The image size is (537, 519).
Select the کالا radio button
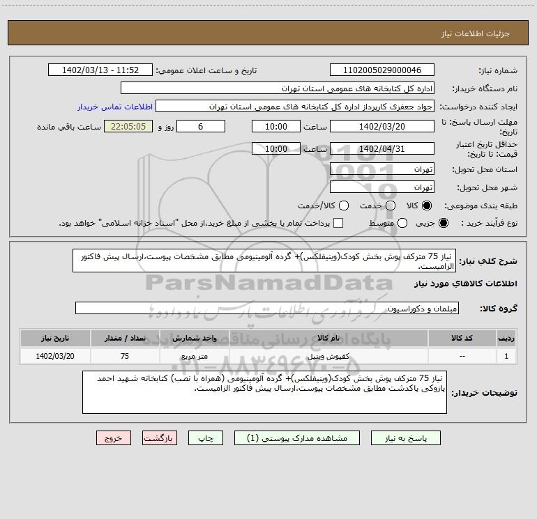[x=427, y=206]
